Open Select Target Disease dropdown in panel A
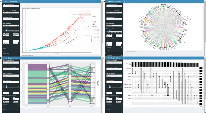Viewport: 206px width, 113px height. 11,26
